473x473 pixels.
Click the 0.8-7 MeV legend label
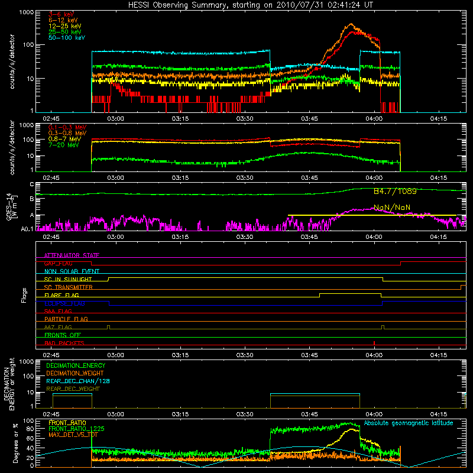click(64, 139)
